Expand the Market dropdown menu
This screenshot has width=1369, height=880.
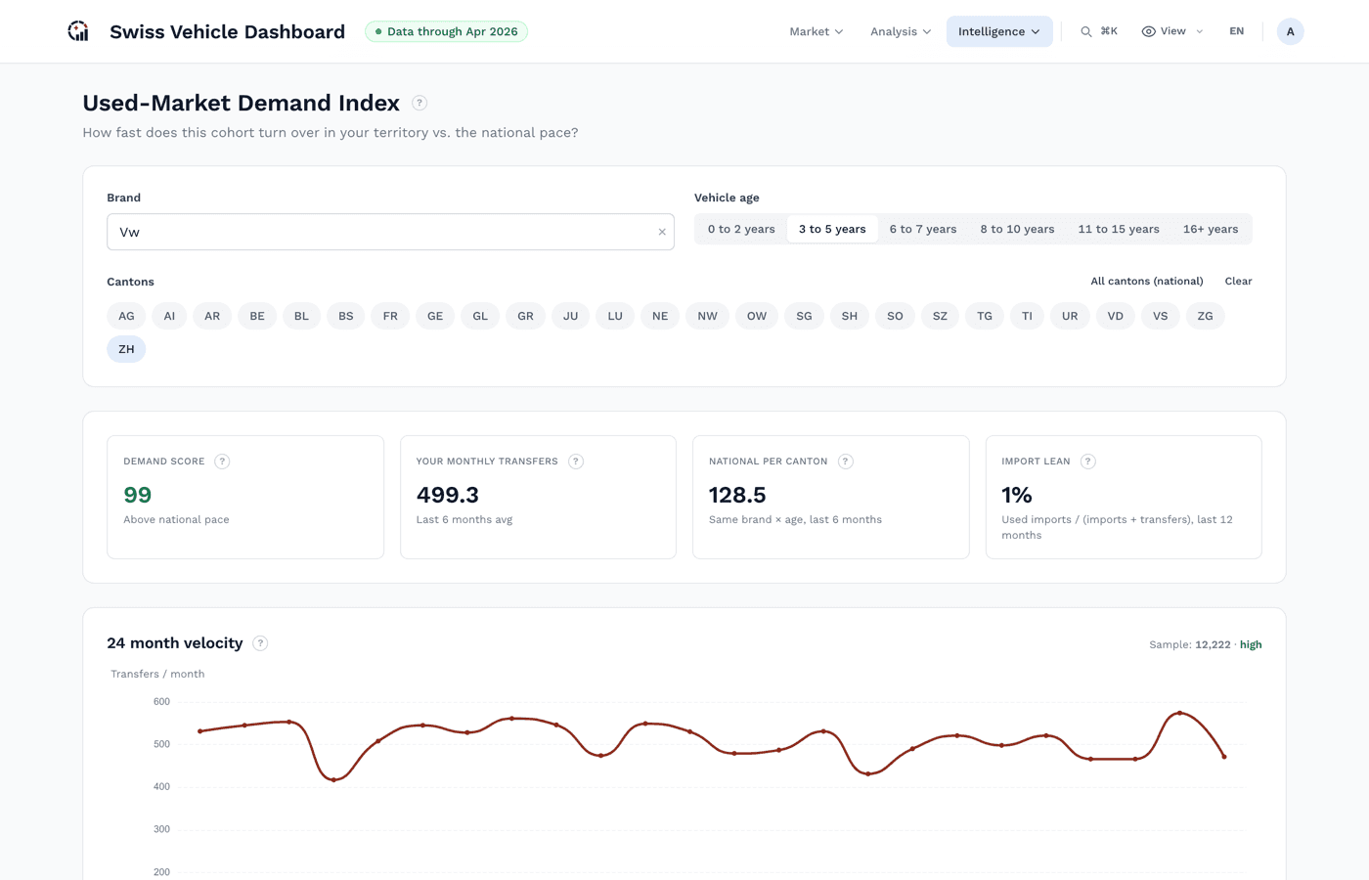(x=816, y=31)
